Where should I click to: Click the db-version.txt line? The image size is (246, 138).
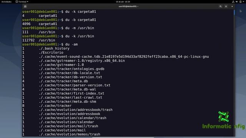tap(70, 77)
